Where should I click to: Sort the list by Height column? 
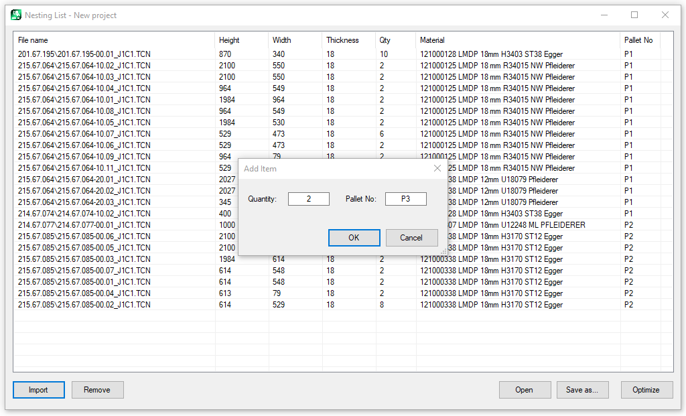[x=231, y=40]
